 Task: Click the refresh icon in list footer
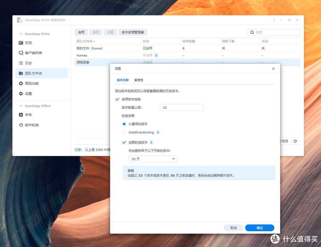295,141
